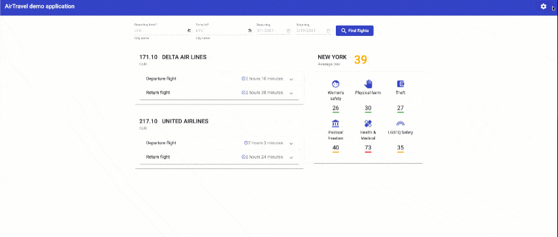
Task: Click the Departing from input field
Action: tap(163, 31)
